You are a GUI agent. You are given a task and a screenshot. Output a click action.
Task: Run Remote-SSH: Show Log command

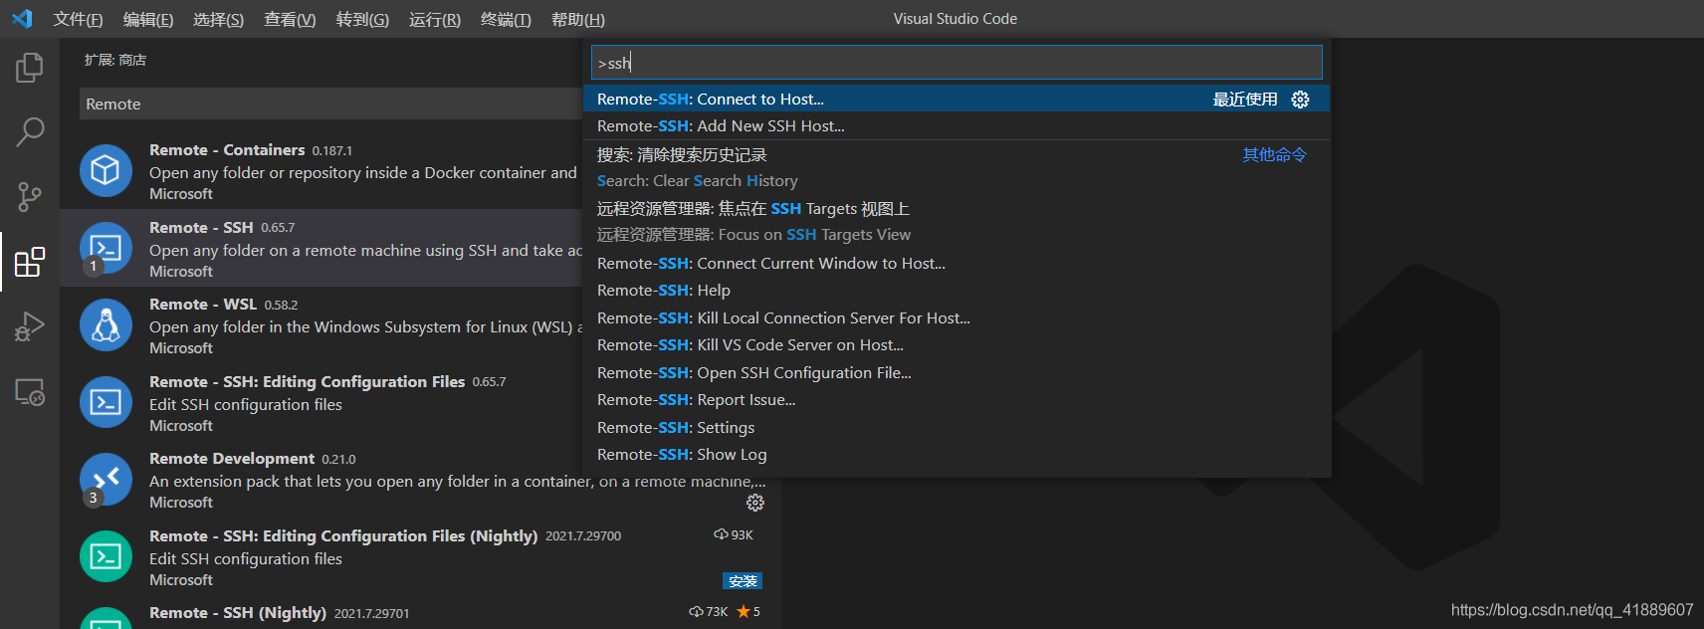click(957, 455)
